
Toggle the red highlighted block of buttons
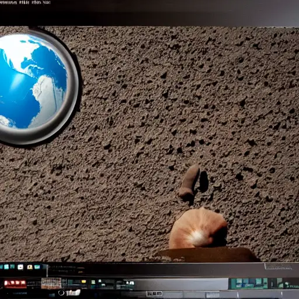tap(15, 283)
